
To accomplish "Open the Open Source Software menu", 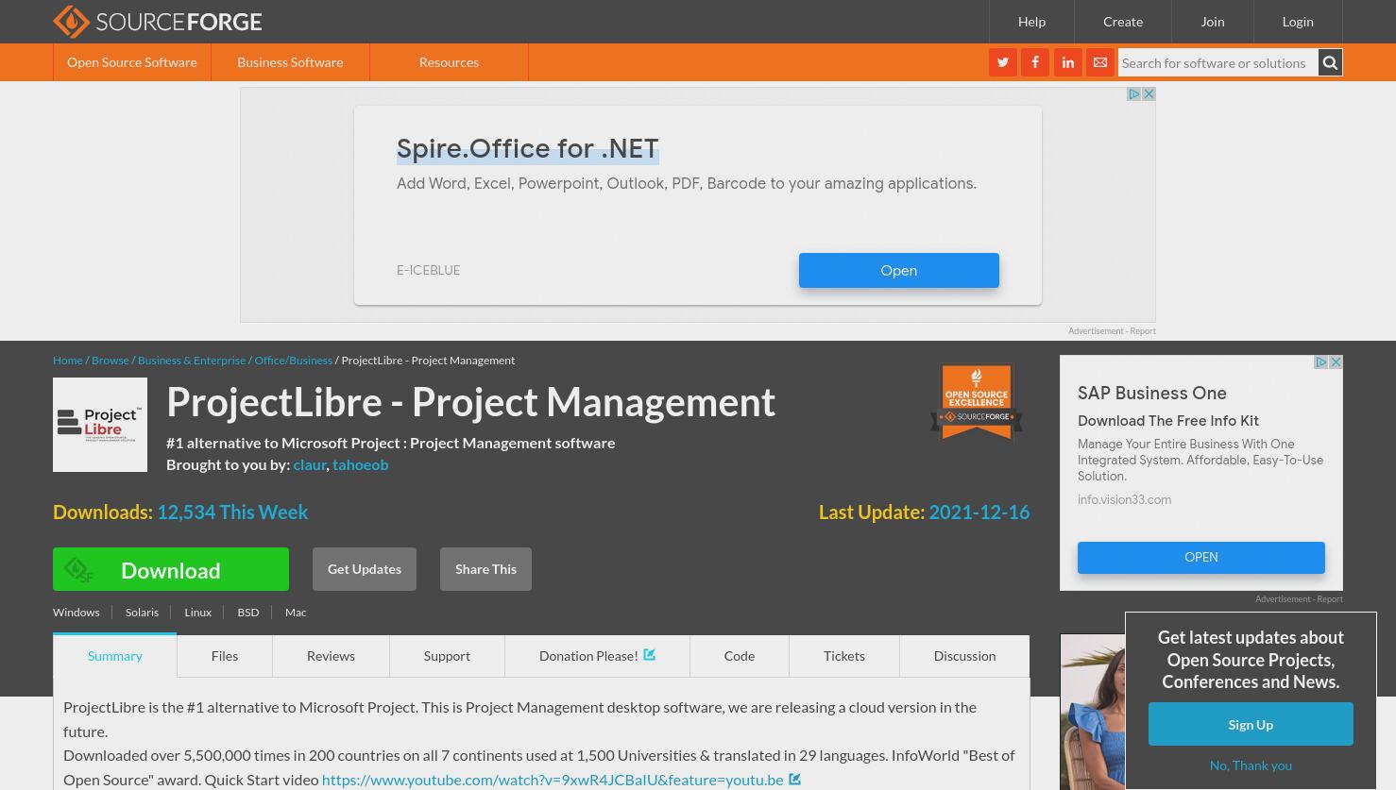I will tap(132, 62).
